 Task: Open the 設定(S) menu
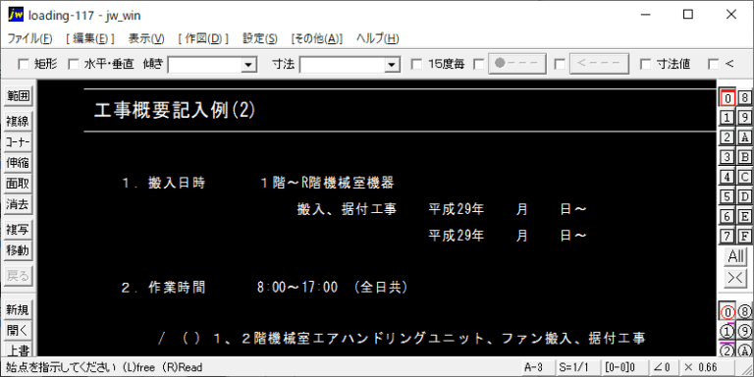pyautogui.click(x=259, y=39)
